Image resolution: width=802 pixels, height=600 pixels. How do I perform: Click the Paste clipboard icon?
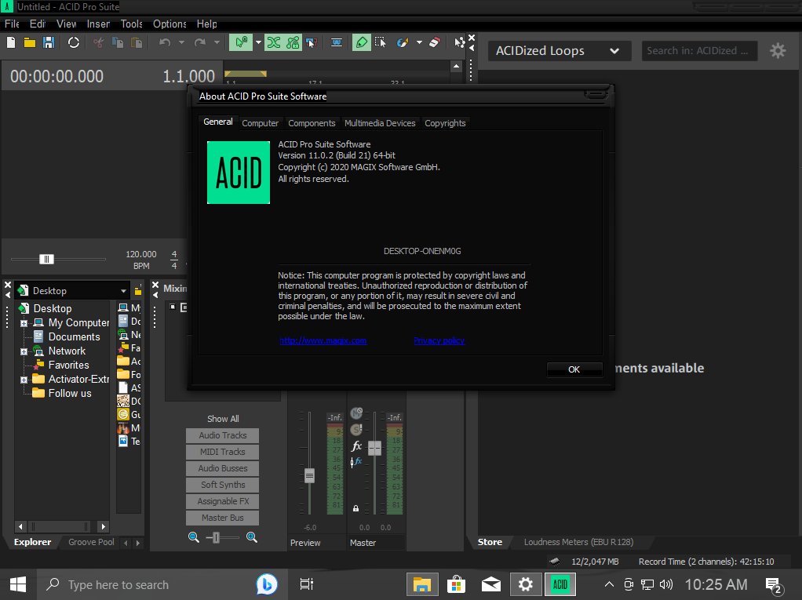coord(137,42)
